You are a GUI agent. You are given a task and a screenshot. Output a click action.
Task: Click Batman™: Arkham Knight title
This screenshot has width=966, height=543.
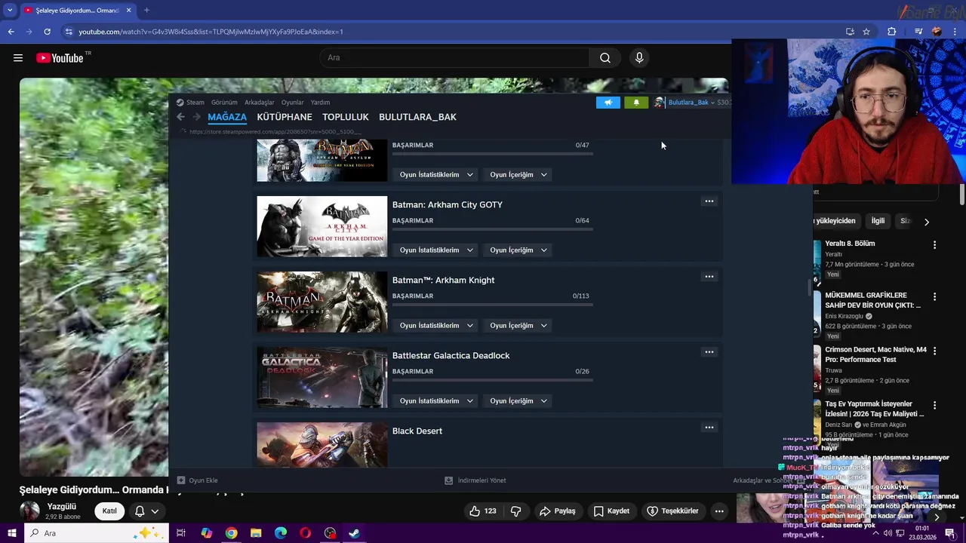coord(443,281)
